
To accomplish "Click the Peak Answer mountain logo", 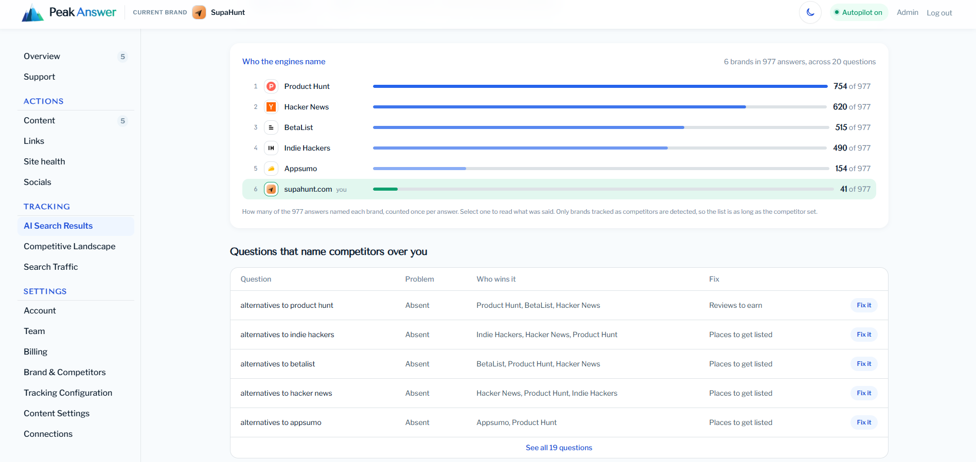I will (x=33, y=12).
